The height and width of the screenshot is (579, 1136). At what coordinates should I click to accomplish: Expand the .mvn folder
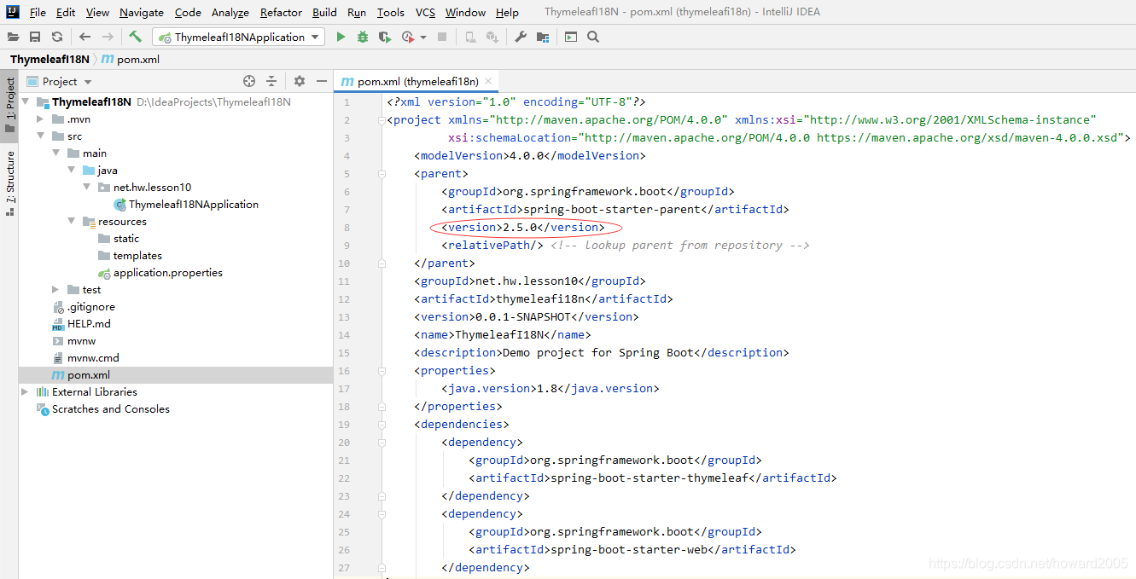(41, 119)
